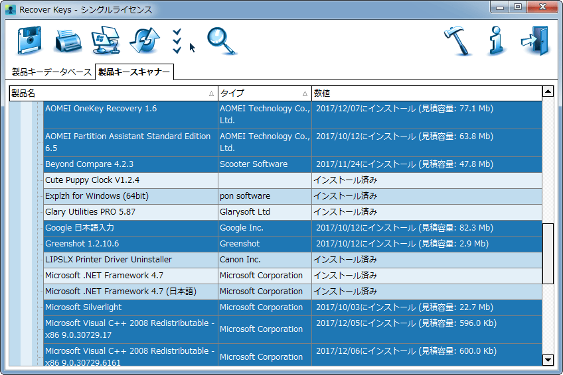Click インストール済み value for Glary Utilities
Viewport: 563px width, 375px height.
(x=426, y=212)
